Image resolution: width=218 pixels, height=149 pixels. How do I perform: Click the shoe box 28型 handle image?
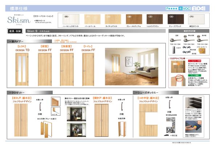click(170, 104)
